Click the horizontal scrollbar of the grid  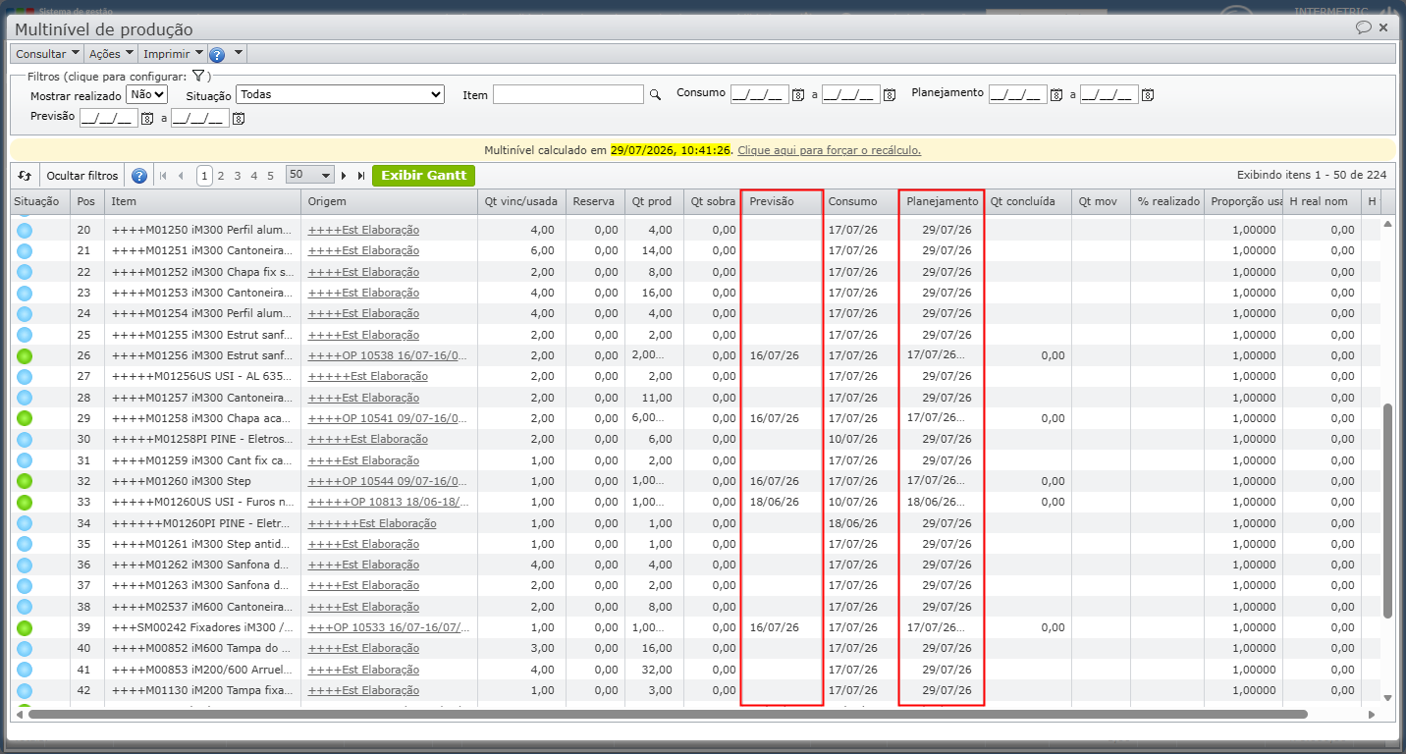668,715
